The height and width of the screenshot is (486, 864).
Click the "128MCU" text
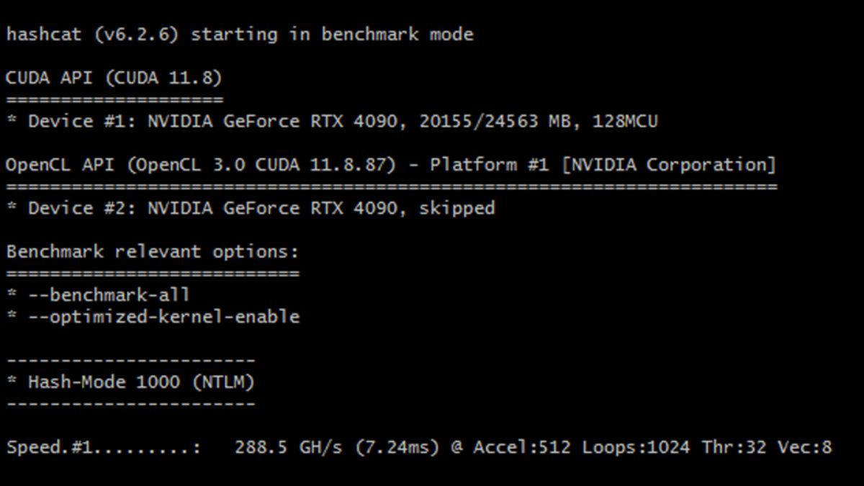pos(625,121)
